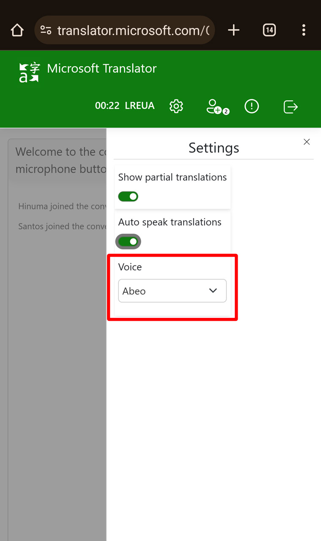
Task: Click the 00:22 conversation timer
Action: point(107,106)
